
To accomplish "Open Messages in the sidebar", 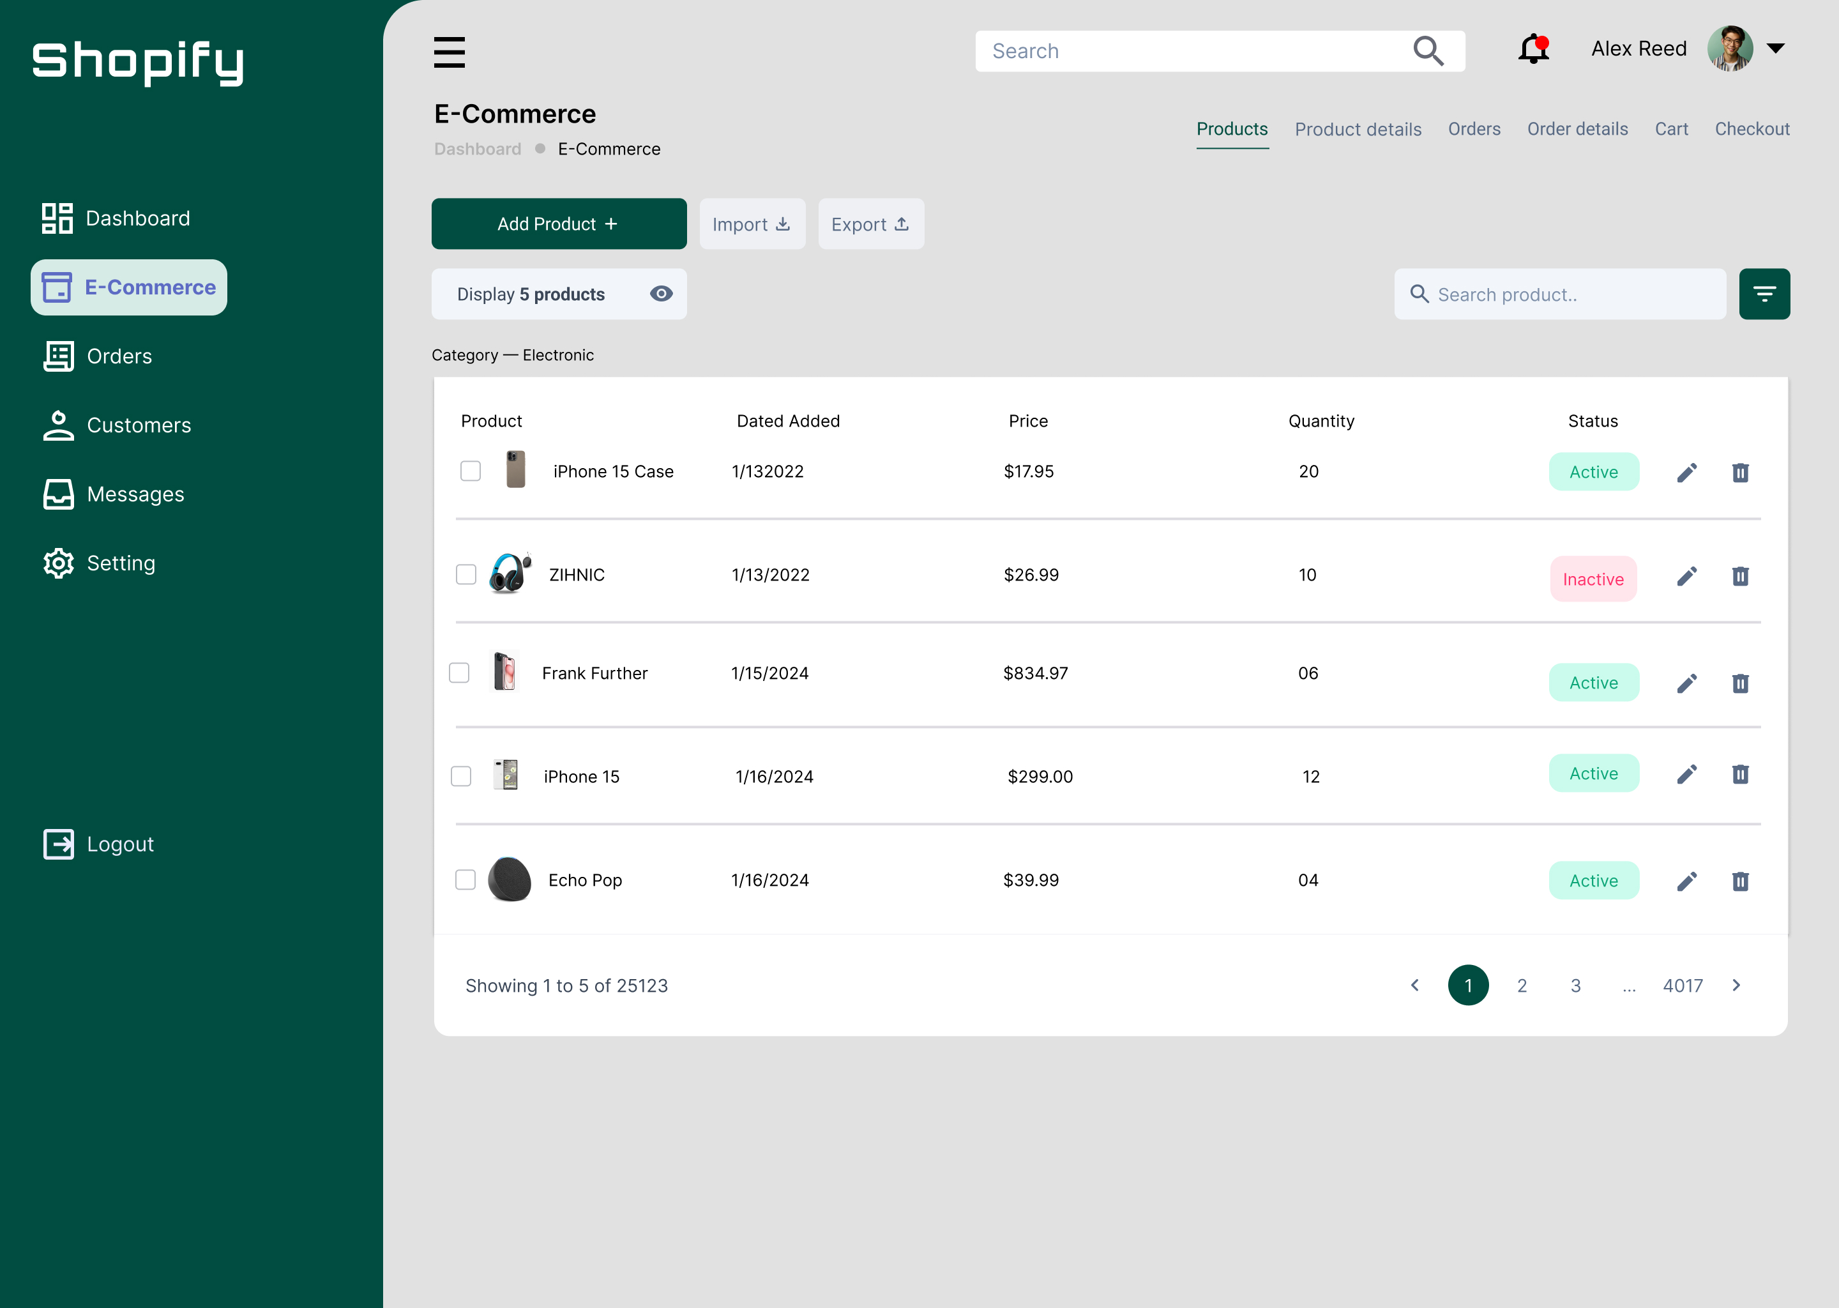I will (114, 494).
